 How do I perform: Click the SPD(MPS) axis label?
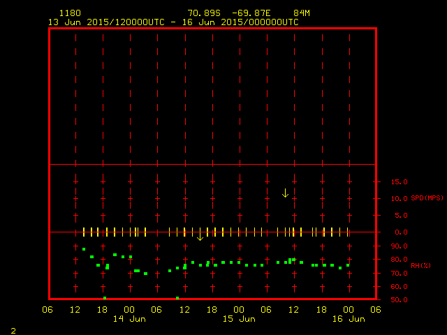[427, 198]
